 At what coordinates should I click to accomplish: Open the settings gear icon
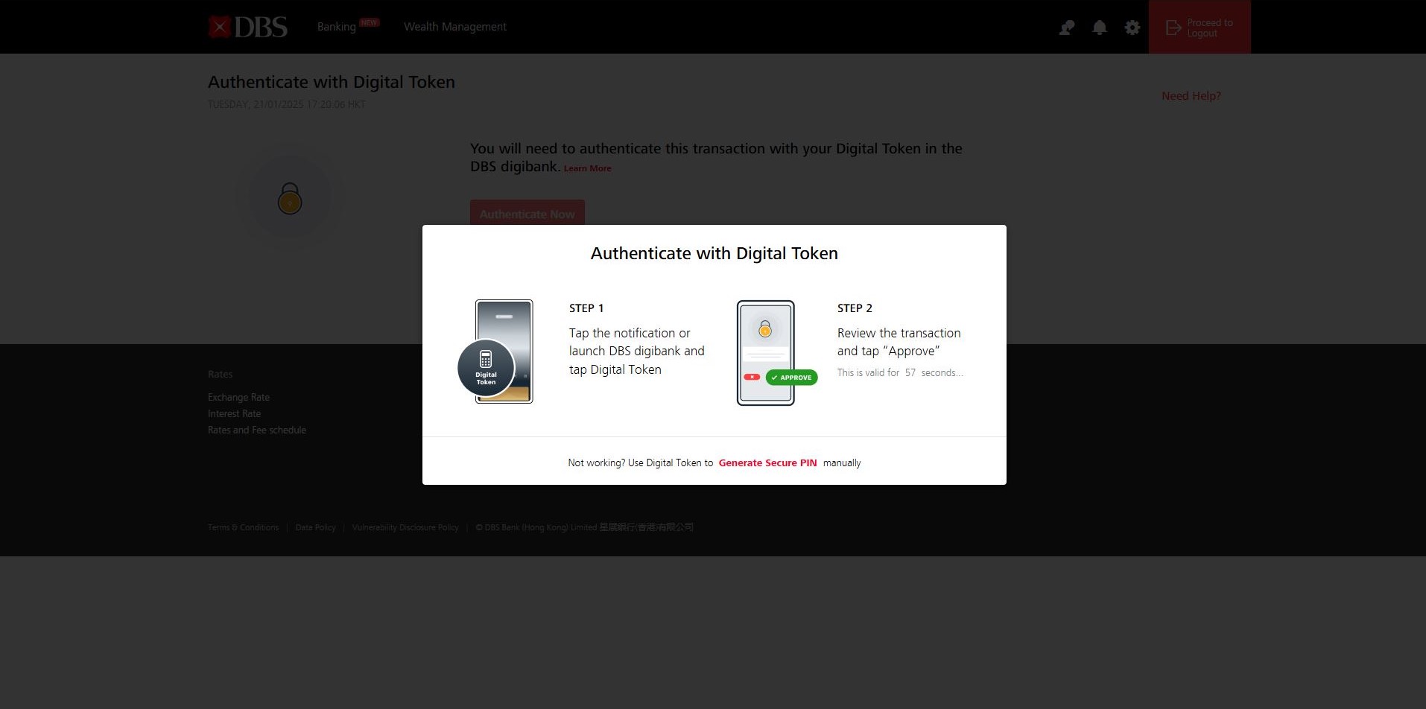[1132, 28]
